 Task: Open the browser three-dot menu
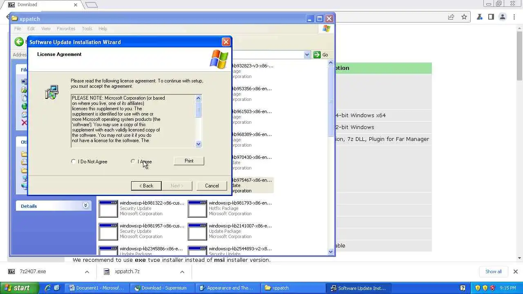pos(514,17)
